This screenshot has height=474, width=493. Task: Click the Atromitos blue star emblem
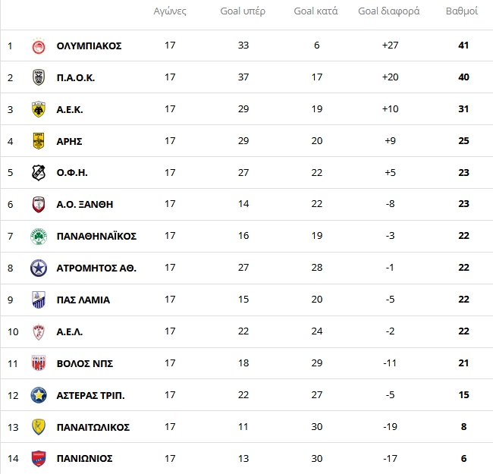pos(39,268)
